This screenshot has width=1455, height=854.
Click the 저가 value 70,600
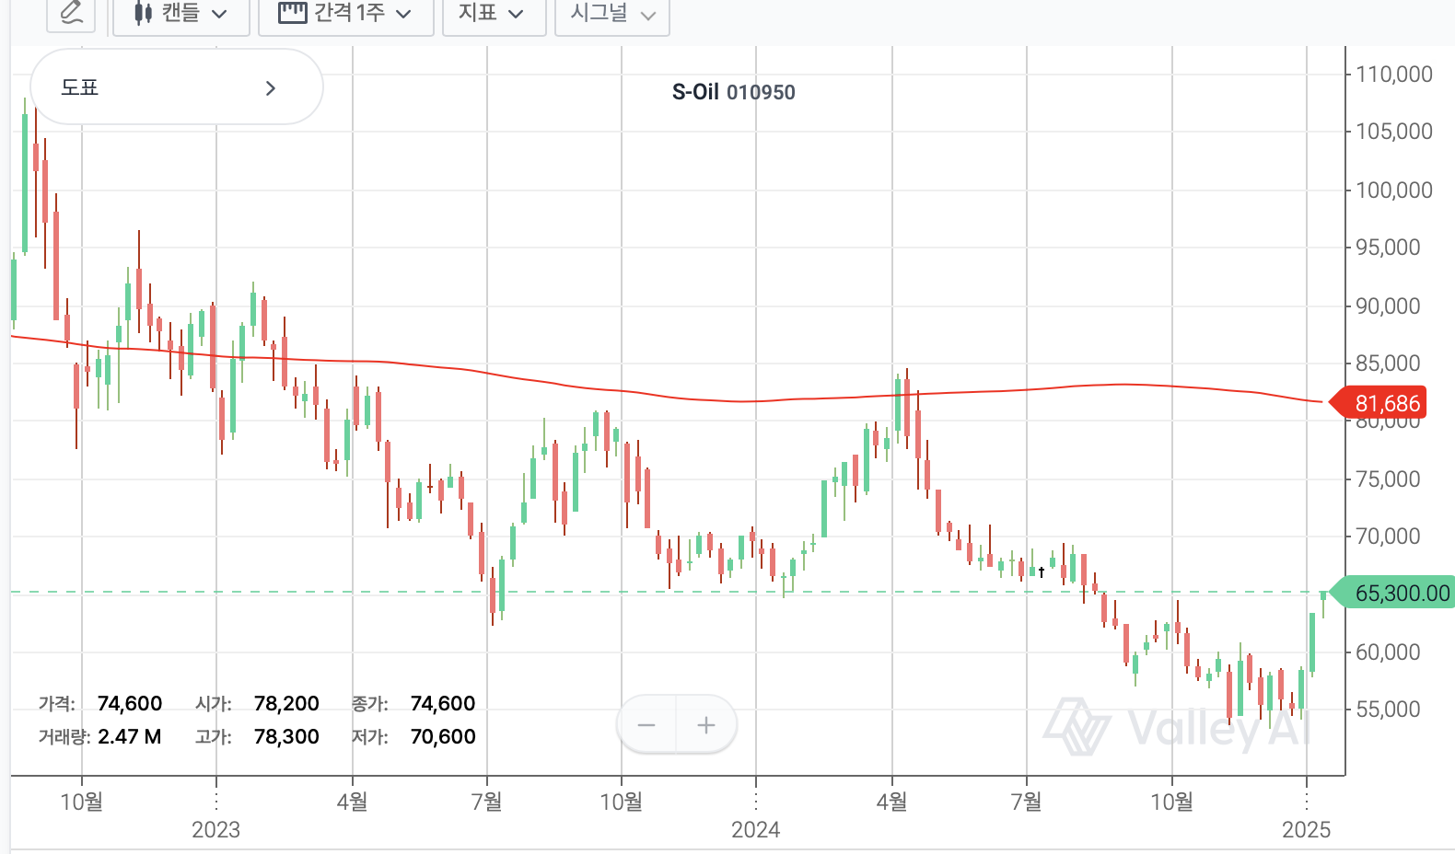pyautogui.click(x=443, y=737)
